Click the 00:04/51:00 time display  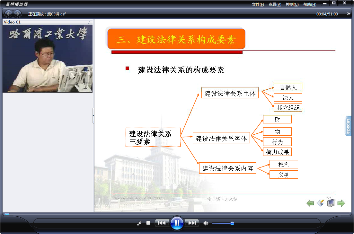327,14
